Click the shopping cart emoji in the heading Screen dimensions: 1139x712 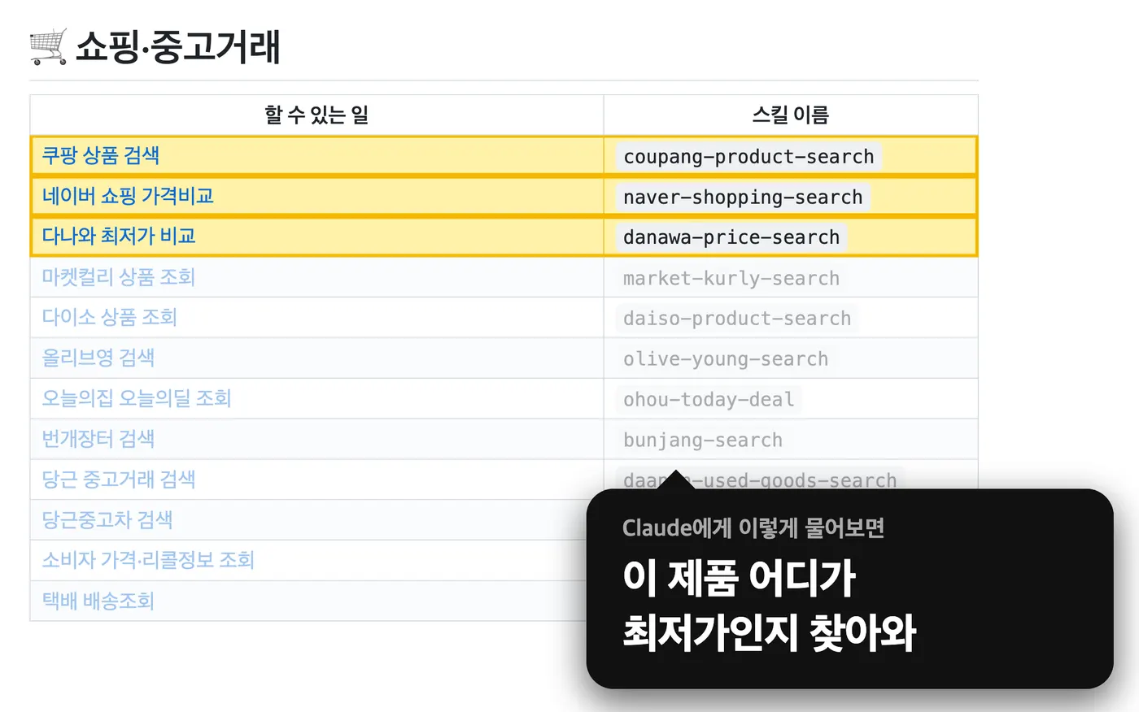[49, 46]
